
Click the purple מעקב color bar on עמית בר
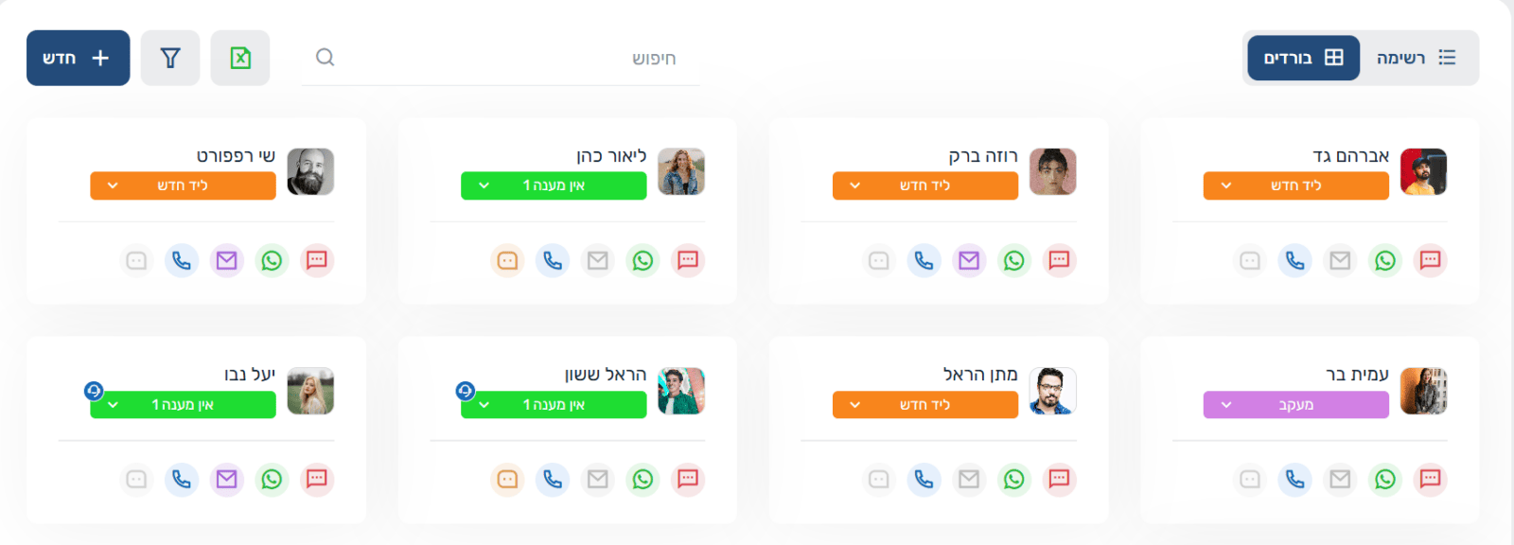[x=1295, y=404]
